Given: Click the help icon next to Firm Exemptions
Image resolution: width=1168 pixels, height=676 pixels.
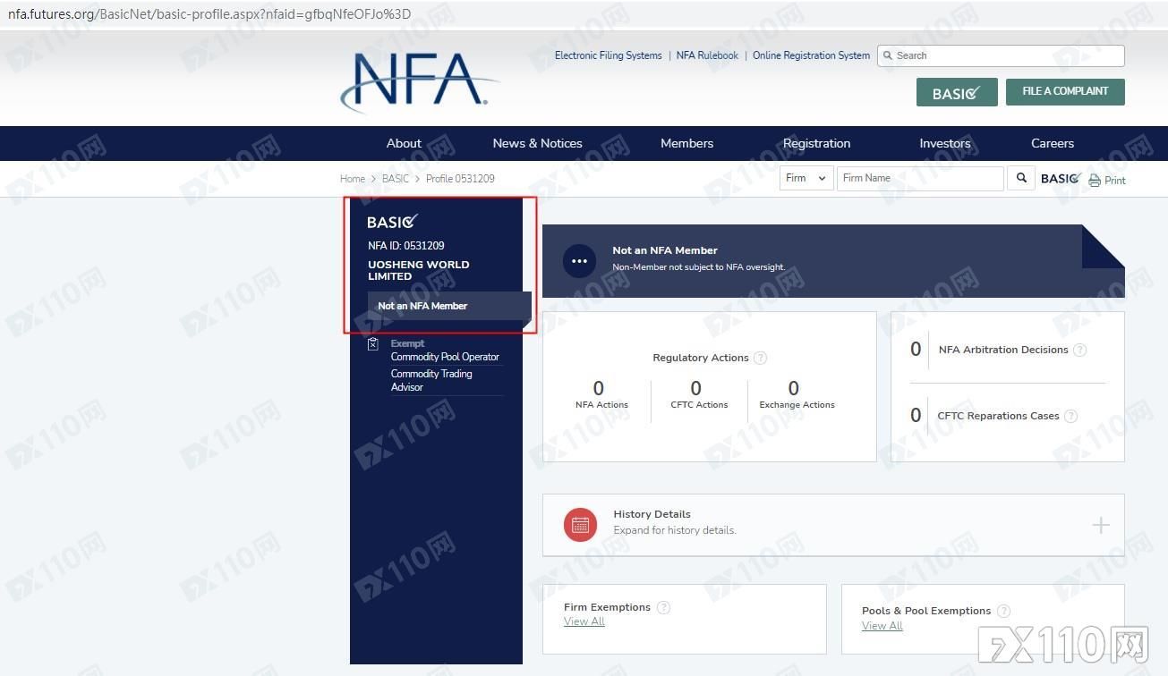Looking at the screenshot, I should tap(663, 607).
